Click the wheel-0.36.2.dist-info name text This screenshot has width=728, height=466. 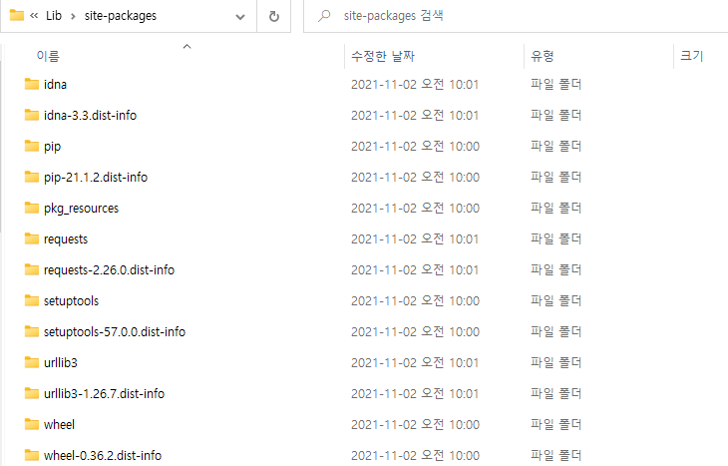[x=103, y=456]
